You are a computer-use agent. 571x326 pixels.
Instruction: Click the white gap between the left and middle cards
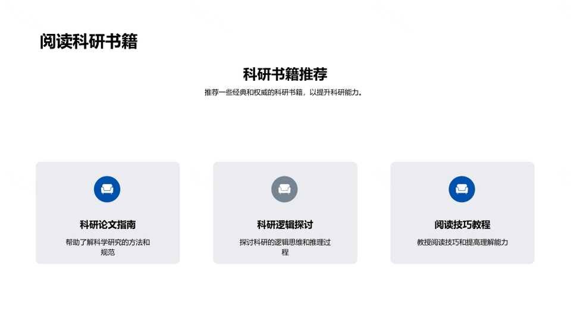coord(196,213)
